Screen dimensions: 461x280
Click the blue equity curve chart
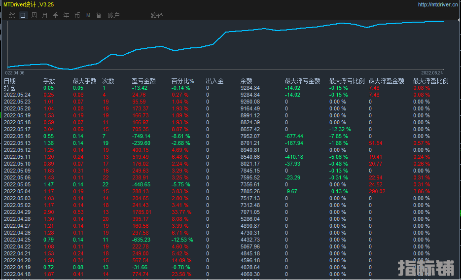(x=226, y=45)
